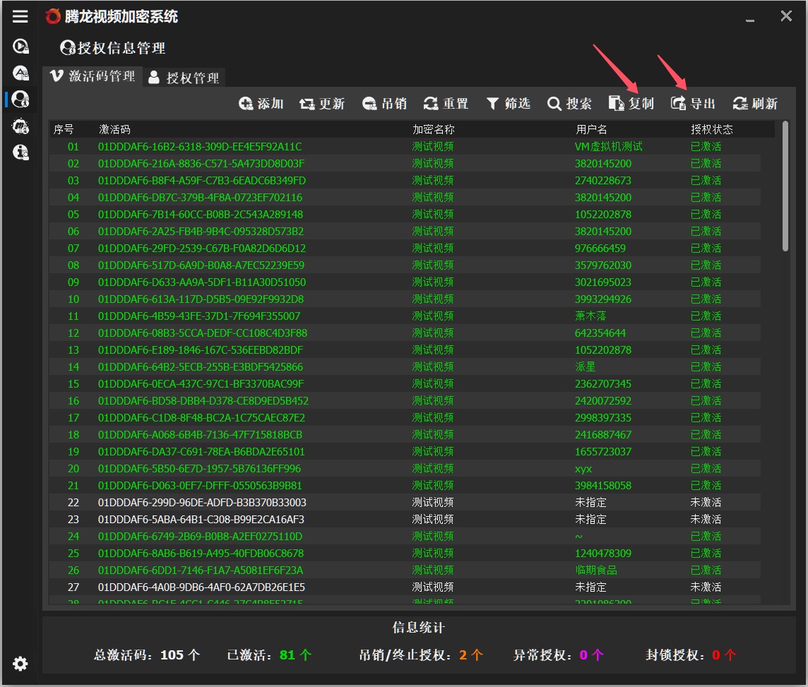
Task: Click username 临期食品
Action: (596, 570)
